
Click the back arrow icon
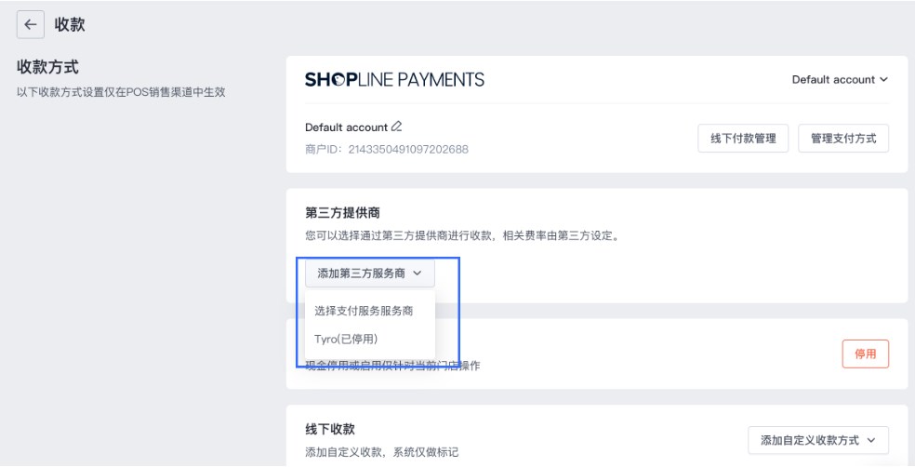32,25
